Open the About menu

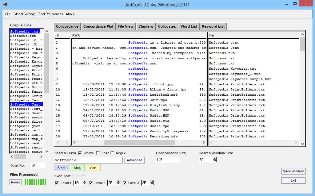pos(70,14)
